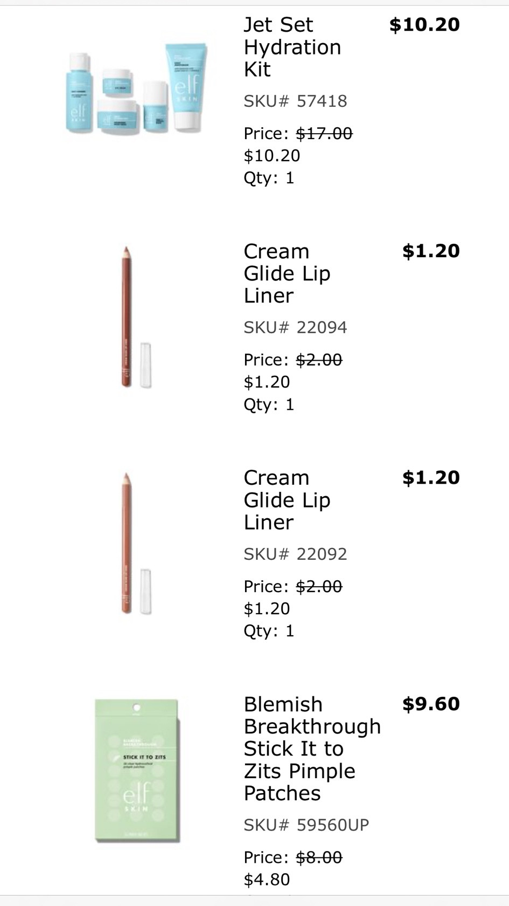Click the quantity line under SKU 57418
Image resolution: width=509 pixels, height=906 pixels.
point(269,177)
